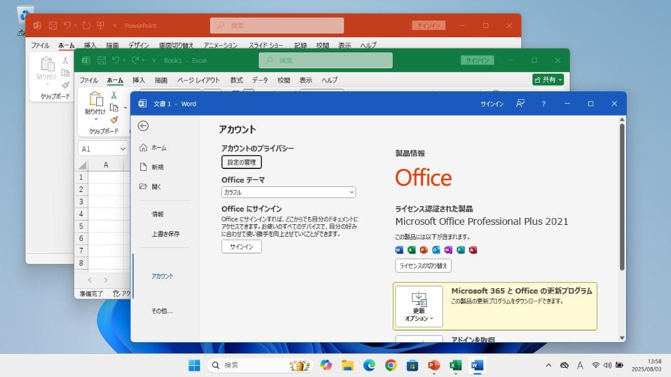Click scrollbar down arrow in Word window
The image size is (671, 377).
pyautogui.click(x=622, y=338)
